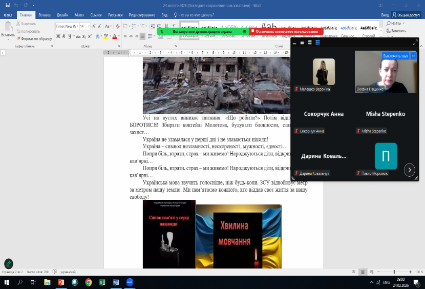Click the Format Painter (Формат по образцу)
The width and height of the screenshot is (425, 289).
click(x=35, y=38)
